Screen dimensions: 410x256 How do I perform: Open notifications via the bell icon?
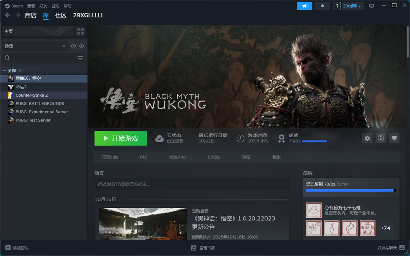pyautogui.click(x=322, y=6)
